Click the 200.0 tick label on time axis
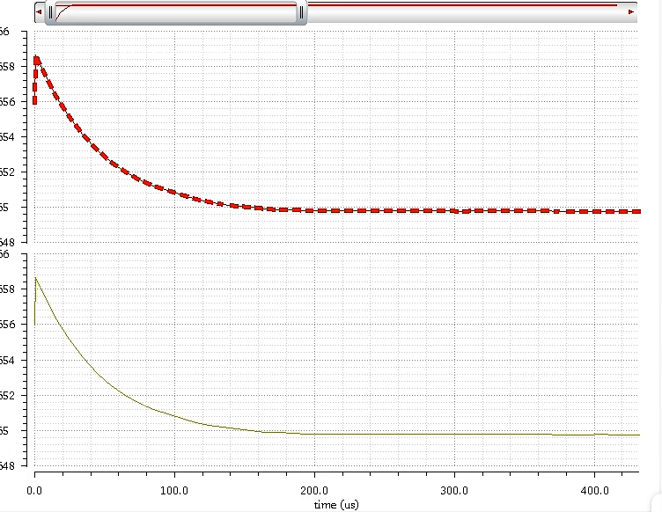The height and width of the screenshot is (512, 662). [x=314, y=489]
